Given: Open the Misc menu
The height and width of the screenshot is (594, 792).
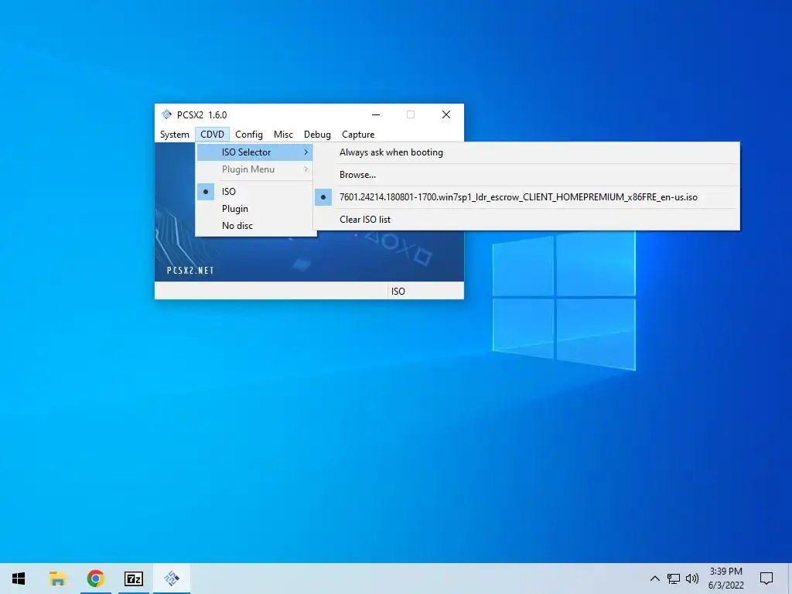Looking at the screenshot, I should [283, 135].
